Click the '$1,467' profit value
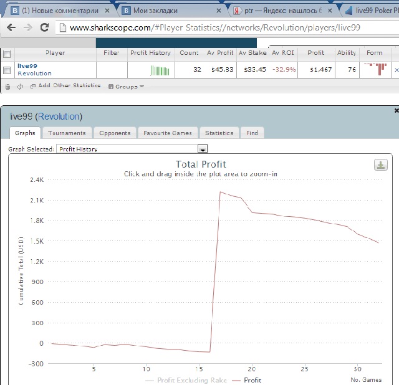Screen dimensions: 399x385 pos(320,69)
